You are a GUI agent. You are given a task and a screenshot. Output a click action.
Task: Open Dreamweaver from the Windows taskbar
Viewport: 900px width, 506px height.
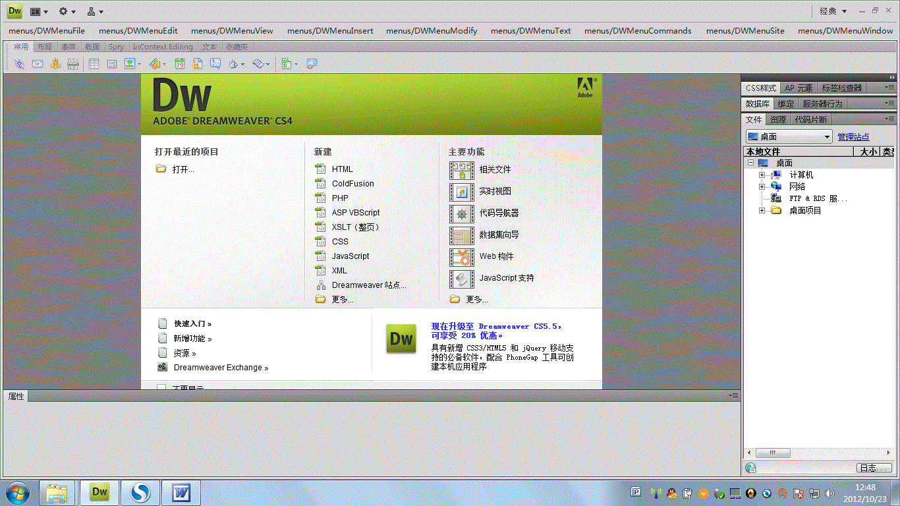tap(99, 492)
